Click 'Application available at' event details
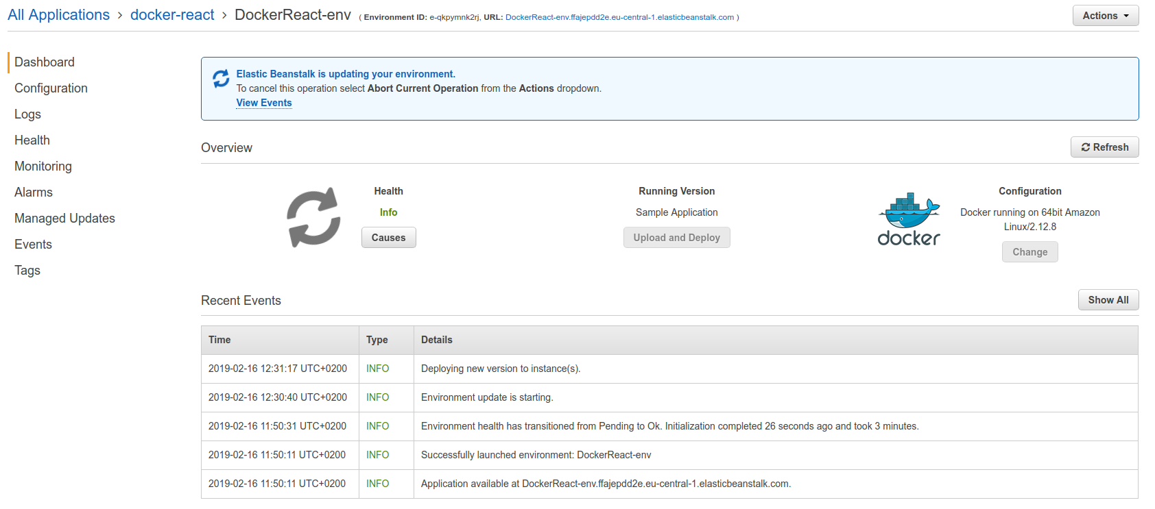Screen dimensions: 1155x509 [x=606, y=484]
